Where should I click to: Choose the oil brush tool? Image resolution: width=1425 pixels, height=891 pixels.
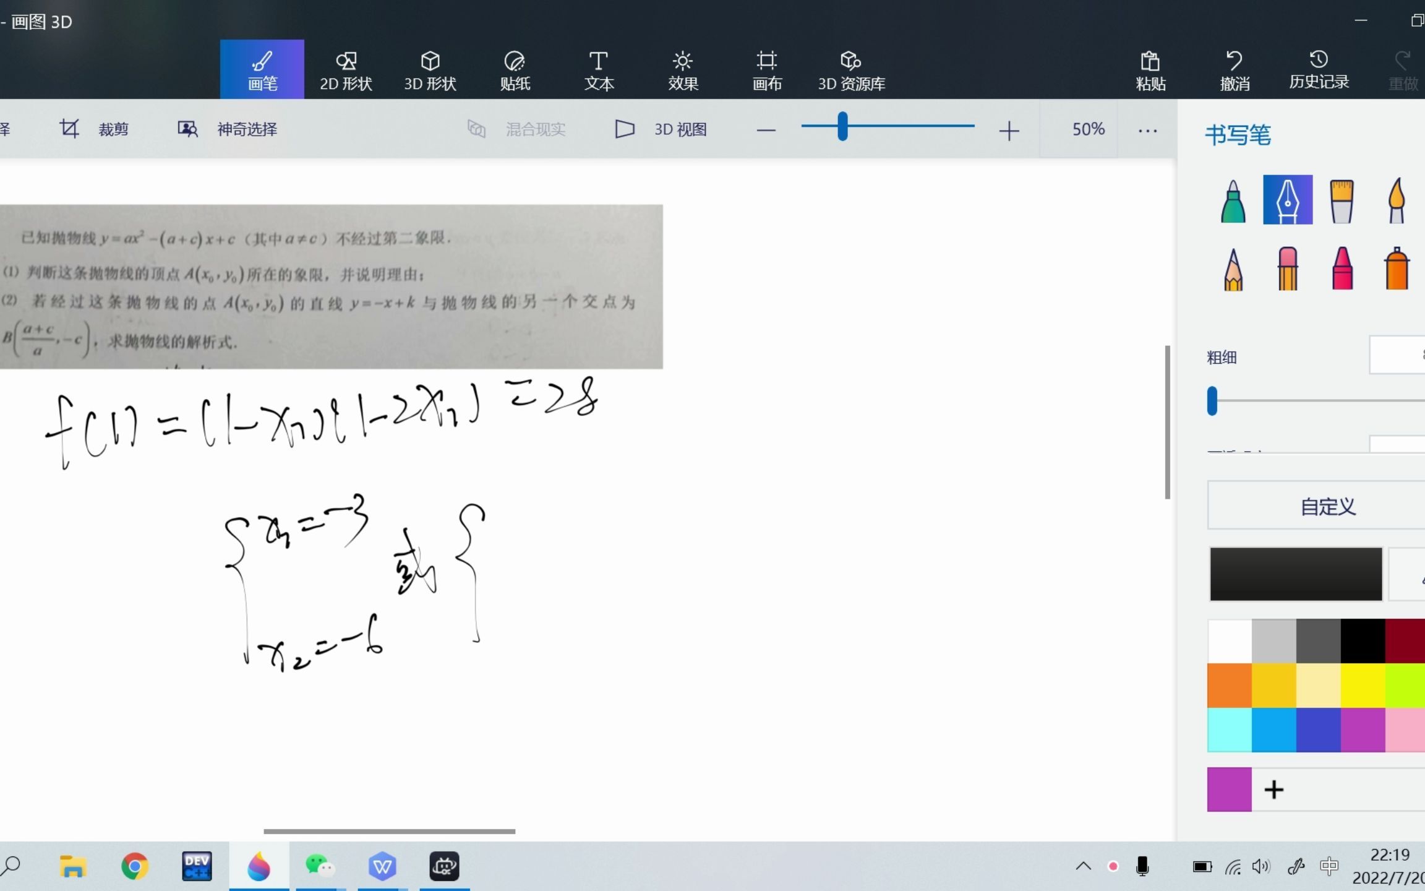point(1342,199)
